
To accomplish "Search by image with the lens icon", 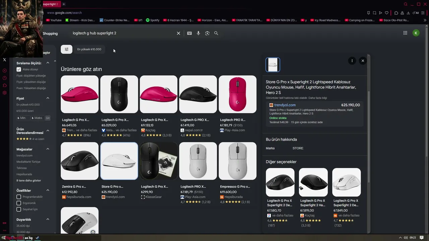I will point(207,33).
